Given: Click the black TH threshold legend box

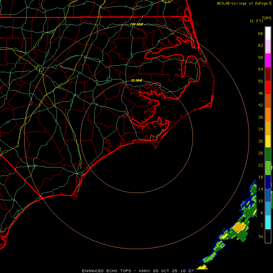Looking at the screenshot, I should pos(268,236).
